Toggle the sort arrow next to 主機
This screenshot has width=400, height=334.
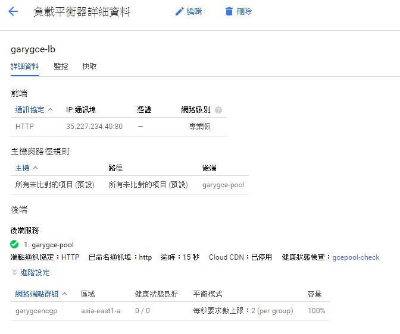coord(36,168)
